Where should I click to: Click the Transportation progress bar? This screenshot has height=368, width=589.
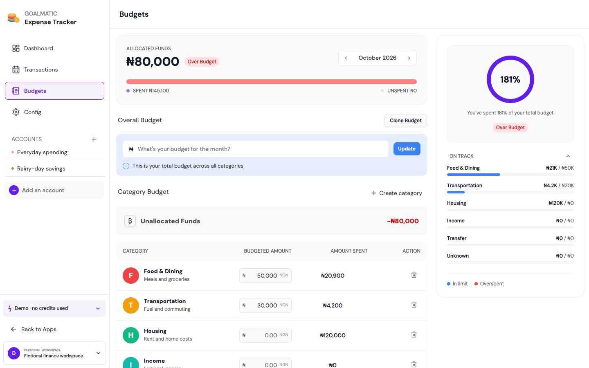click(x=510, y=192)
